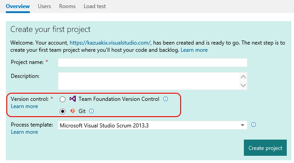The width and height of the screenshot is (294, 163).
Task: Open the Process template dropdown
Action: pos(153,125)
